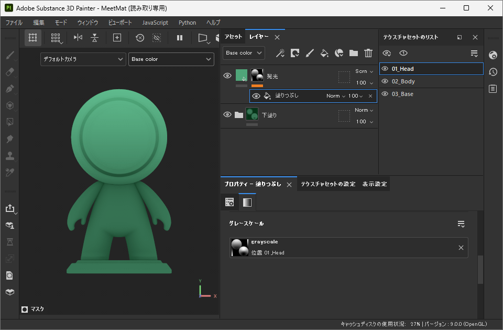
Task: Open the デフォルトカメラ camera dropdown
Action: pyautogui.click(x=83, y=59)
